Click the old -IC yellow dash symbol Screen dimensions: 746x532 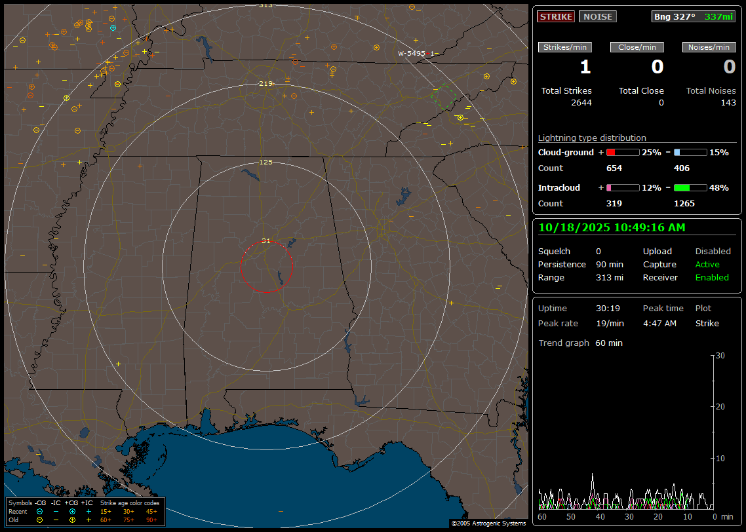tap(56, 520)
